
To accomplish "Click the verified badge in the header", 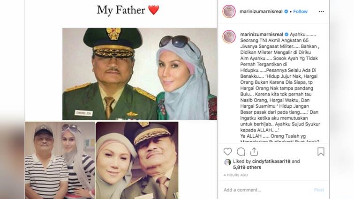I will pyautogui.click(x=286, y=12).
